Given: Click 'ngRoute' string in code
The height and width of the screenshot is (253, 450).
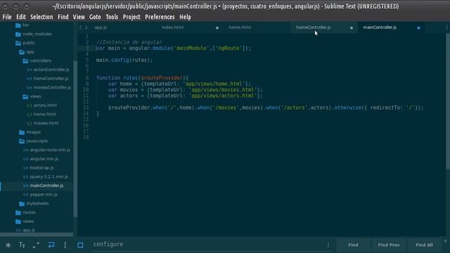Looking at the screenshot, I should [x=229, y=48].
